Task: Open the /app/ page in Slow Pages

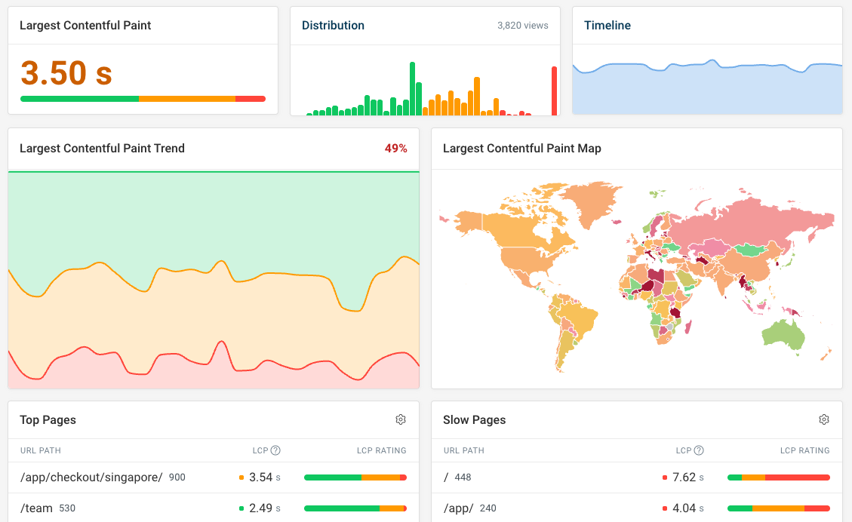Action: coord(457,508)
